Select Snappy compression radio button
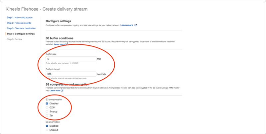The image size is (266, 134). pos(47,111)
